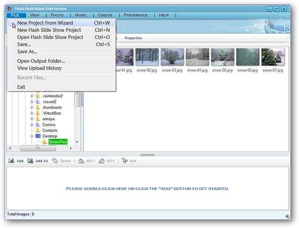Select Save As... in File menu
Image resolution: width=299 pixels, height=228 pixels.
(61, 51)
